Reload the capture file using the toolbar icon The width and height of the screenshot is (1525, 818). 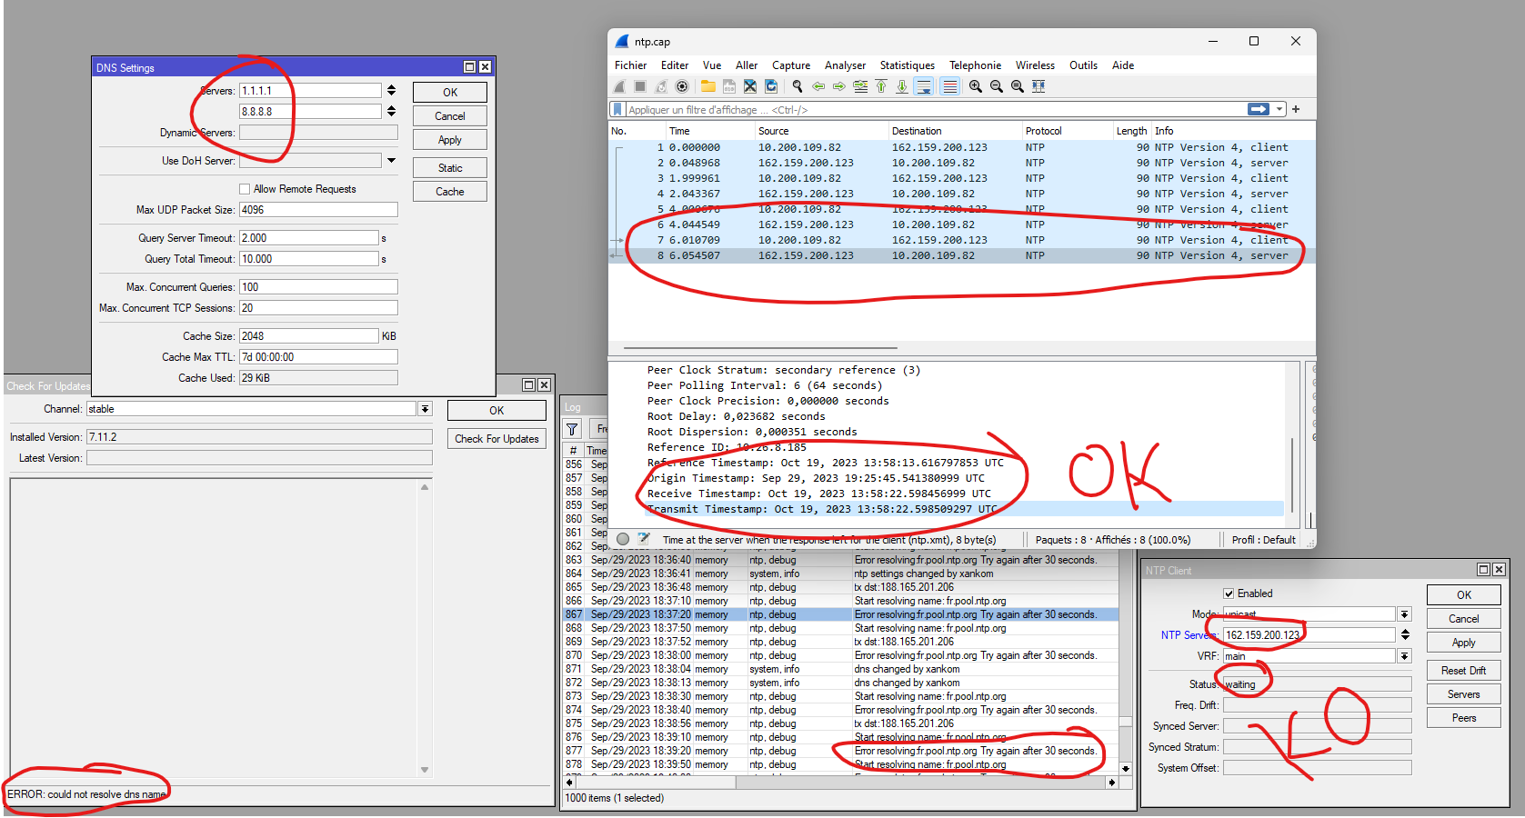pos(771,86)
